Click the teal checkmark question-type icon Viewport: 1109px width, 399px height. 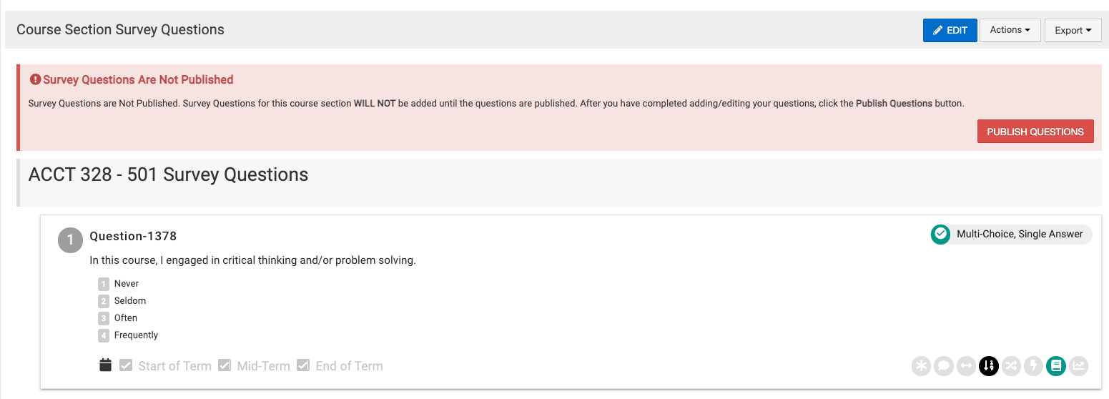(940, 234)
